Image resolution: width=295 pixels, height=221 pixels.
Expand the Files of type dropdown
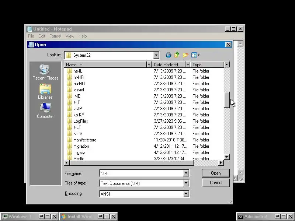pos(186,183)
